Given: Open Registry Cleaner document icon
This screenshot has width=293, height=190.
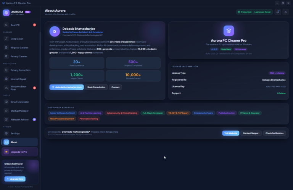Looking at the screenshot, I should (6, 47).
